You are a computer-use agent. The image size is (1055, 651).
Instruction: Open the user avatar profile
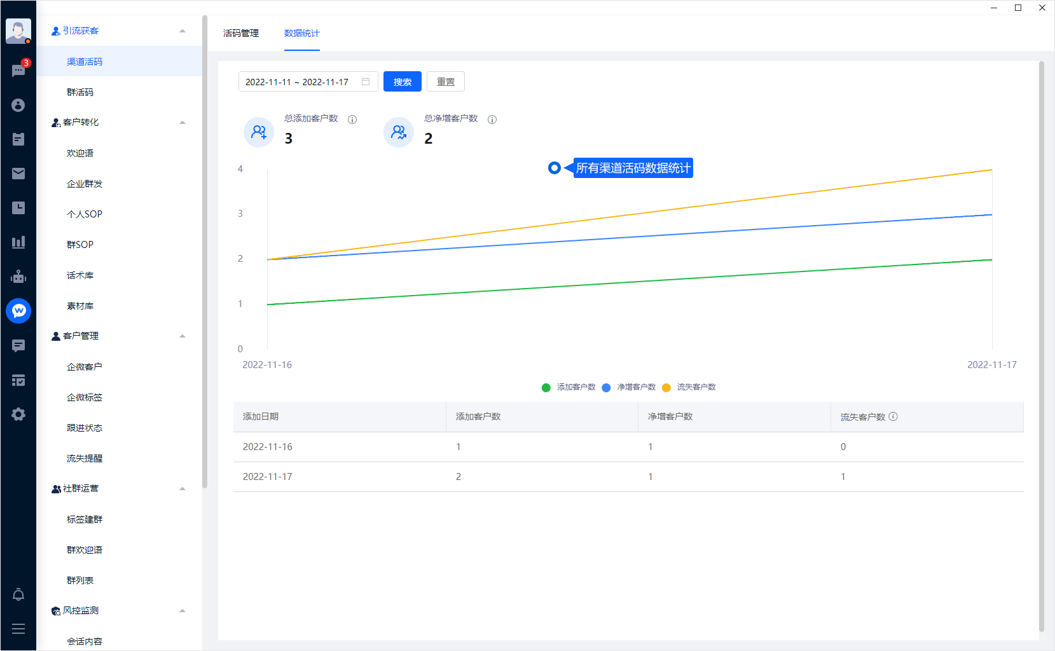18,31
